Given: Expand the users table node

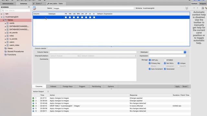Looking at the screenshot, I should point(5,42).
